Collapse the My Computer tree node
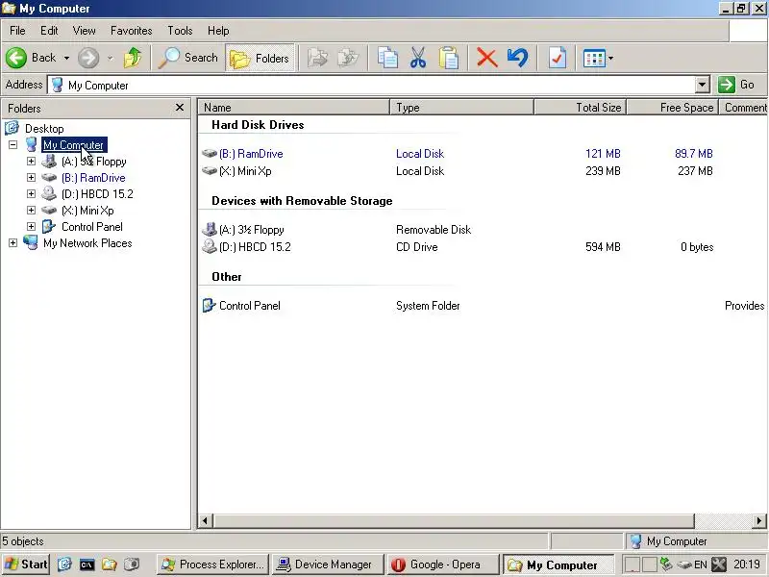Viewport: 769px width, 577px height. point(12,145)
